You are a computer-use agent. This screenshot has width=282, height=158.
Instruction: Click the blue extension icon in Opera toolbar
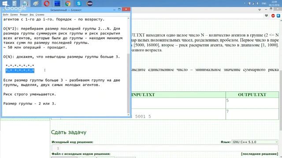coord(278,16)
